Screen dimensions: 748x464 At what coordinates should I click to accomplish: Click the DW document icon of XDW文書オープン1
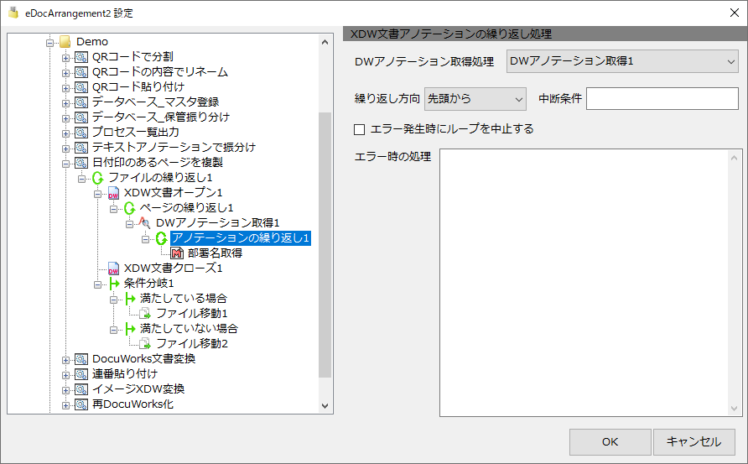(x=113, y=193)
